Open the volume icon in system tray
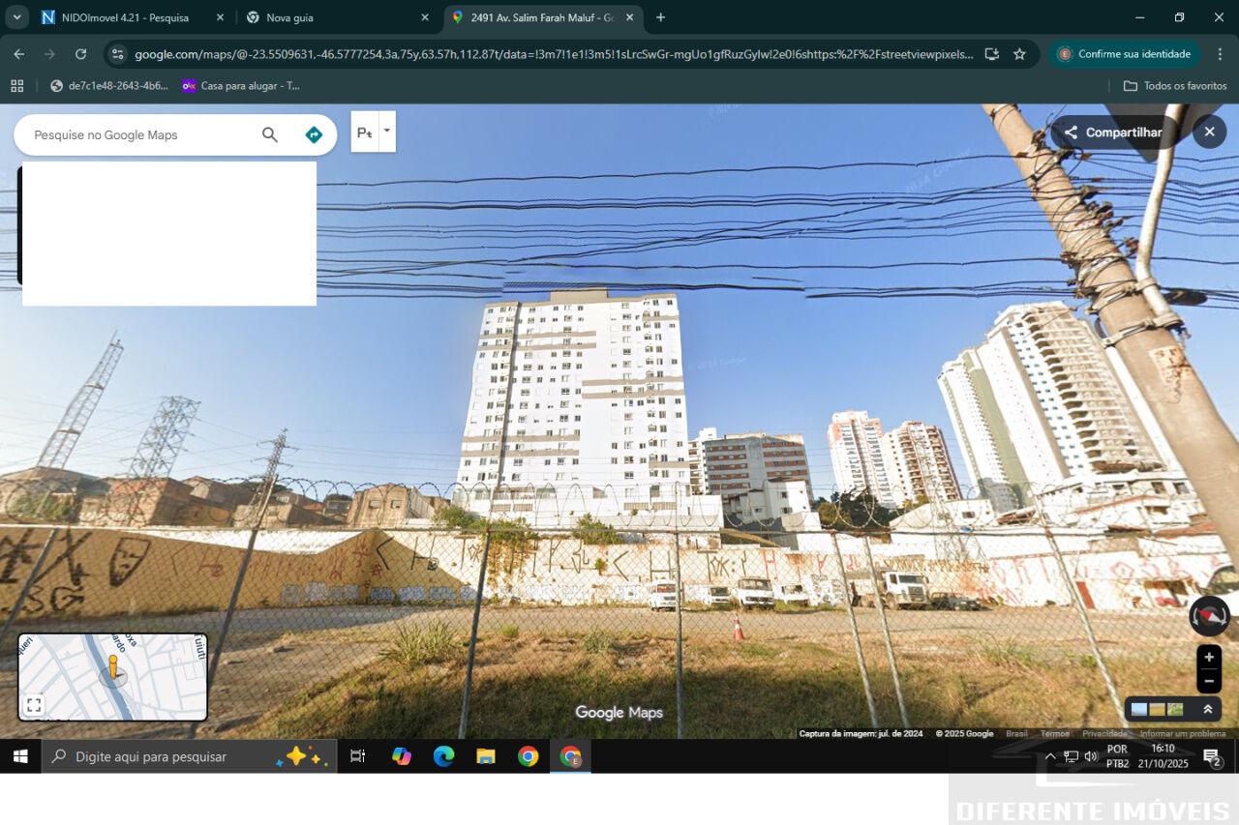Viewport: 1239px width, 825px height. [1091, 756]
